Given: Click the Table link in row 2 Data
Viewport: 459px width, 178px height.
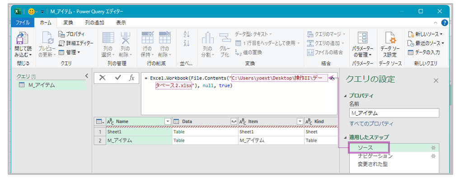Looking at the screenshot, I should pyautogui.click(x=179, y=141).
